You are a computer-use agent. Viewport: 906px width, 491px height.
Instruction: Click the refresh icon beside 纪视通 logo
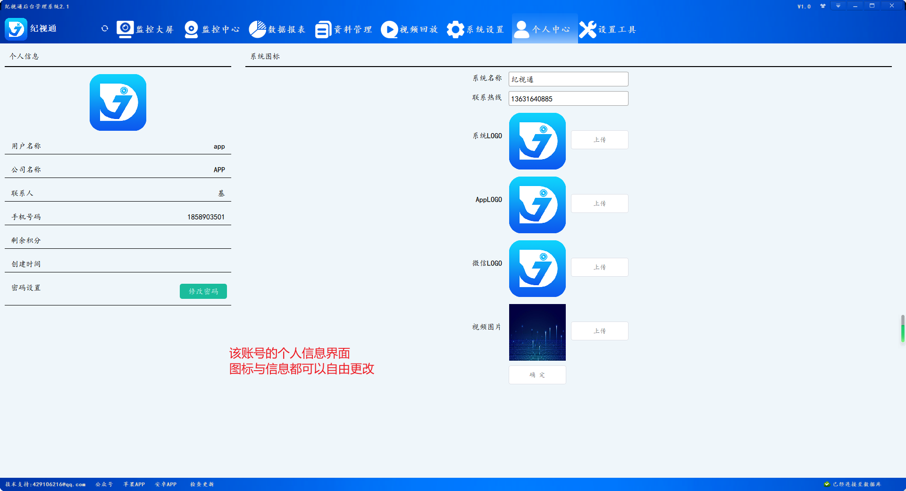click(x=105, y=29)
